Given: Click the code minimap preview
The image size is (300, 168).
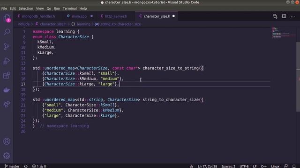Looking at the screenshot, I should point(284,33).
